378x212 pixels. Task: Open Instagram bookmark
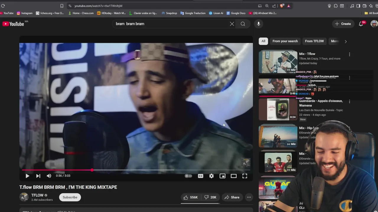[25, 13]
